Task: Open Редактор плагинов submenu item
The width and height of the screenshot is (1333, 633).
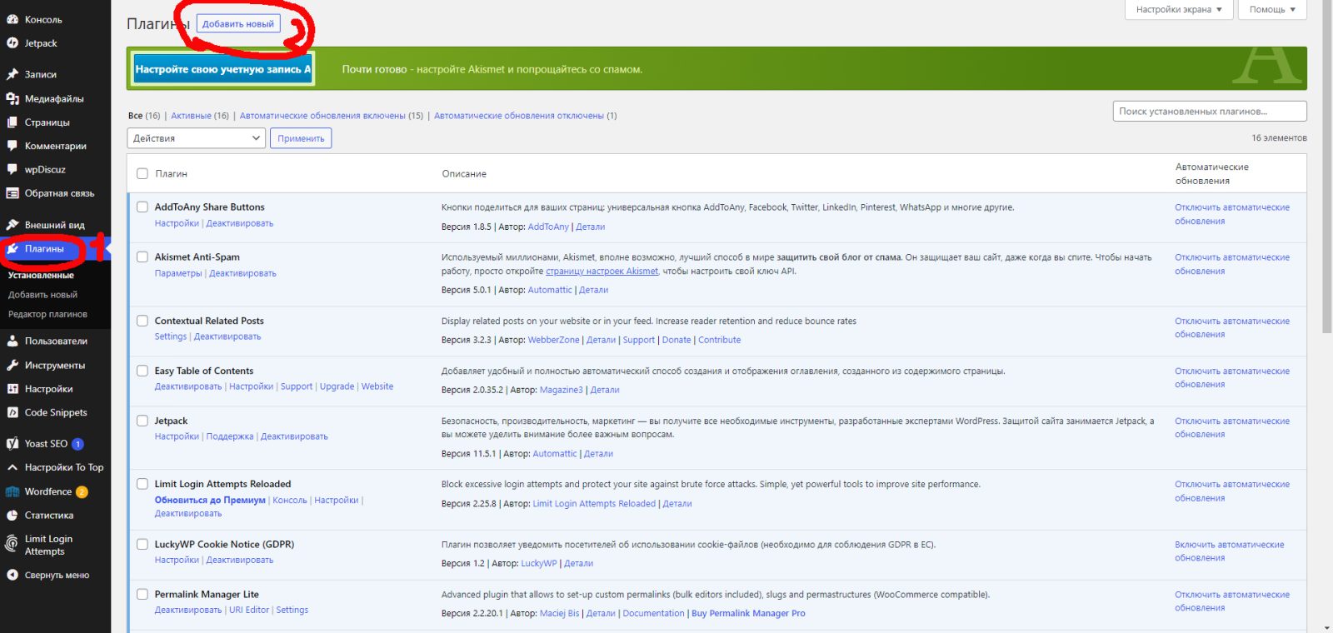Action: coord(47,314)
